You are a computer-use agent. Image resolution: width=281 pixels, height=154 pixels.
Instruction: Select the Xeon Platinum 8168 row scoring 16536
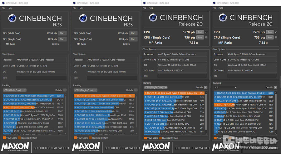point(244,93)
